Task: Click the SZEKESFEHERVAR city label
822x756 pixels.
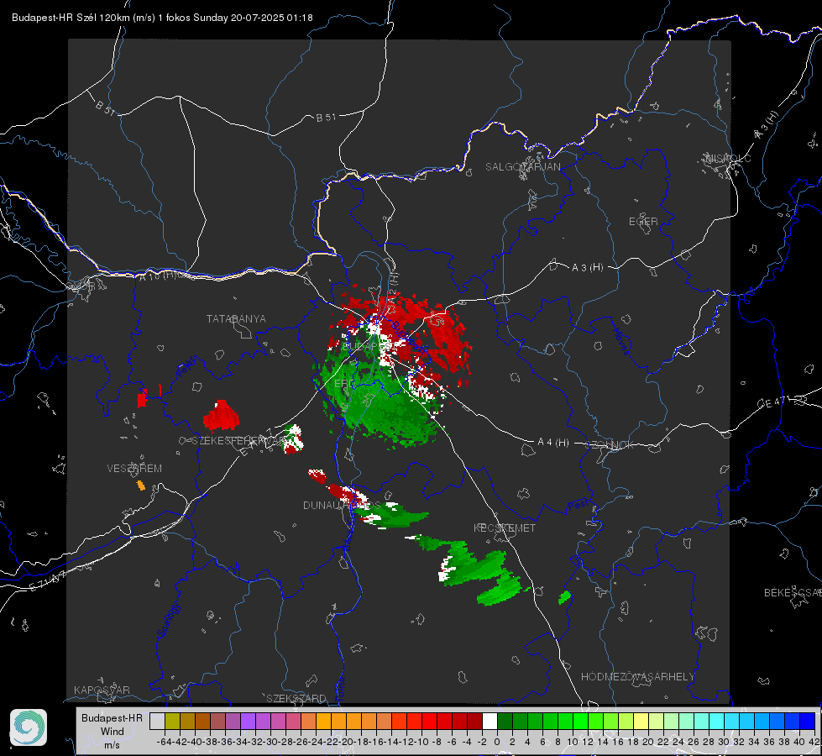Action: [x=238, y=441]
